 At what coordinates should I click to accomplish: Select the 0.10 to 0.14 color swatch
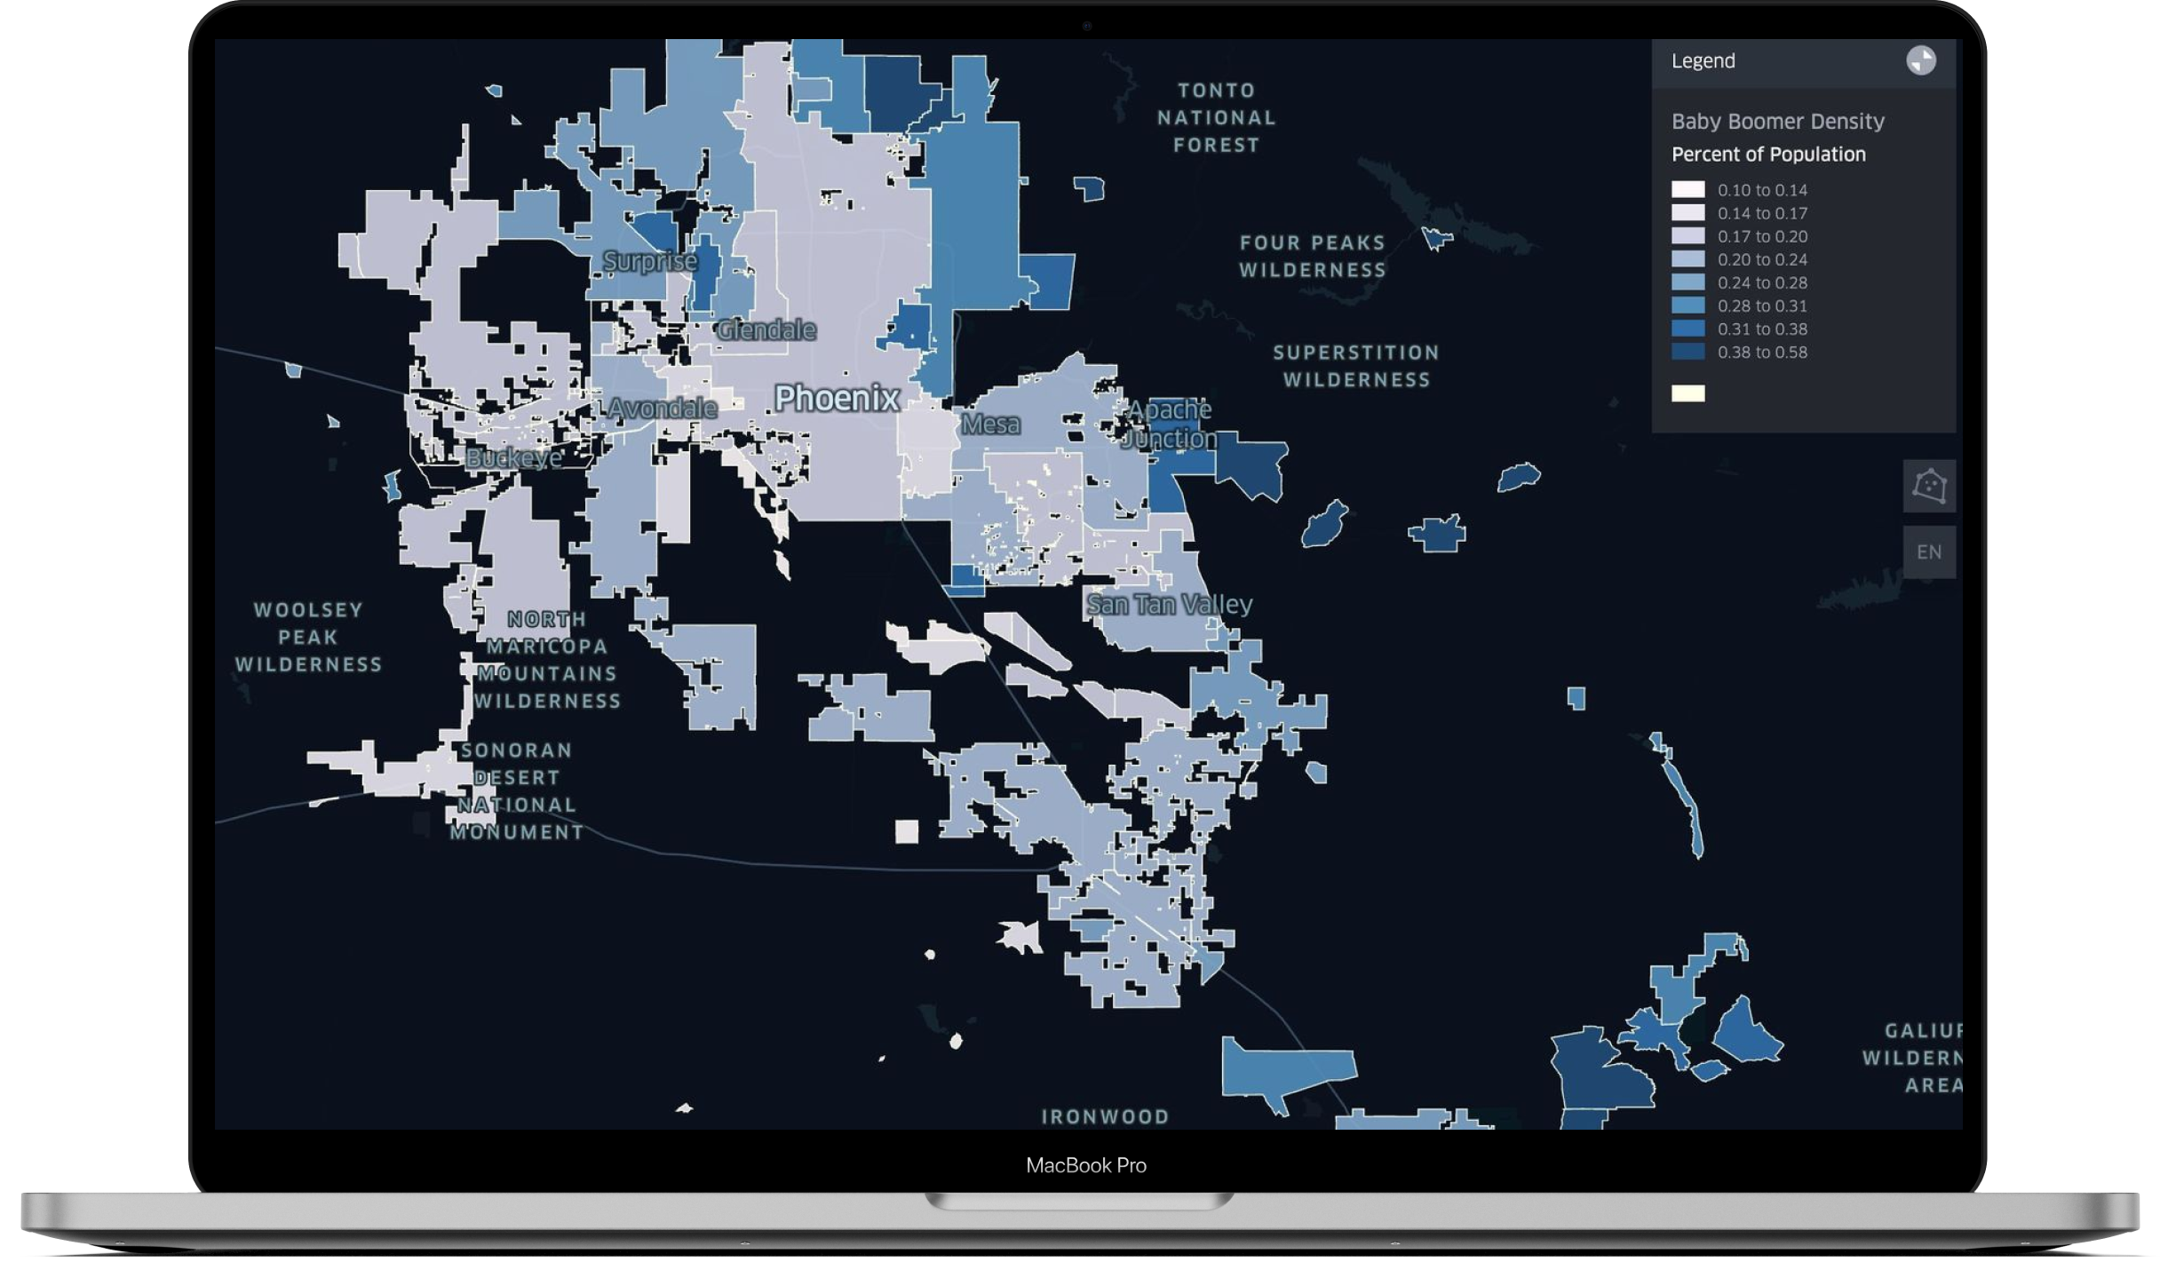coord(1687,190)
